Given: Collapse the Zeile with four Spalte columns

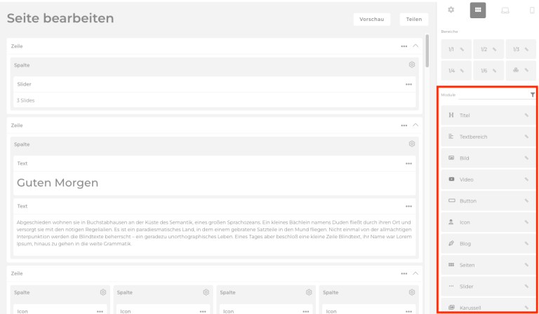Looking at the screenshot, I should (x=415, y=272).
